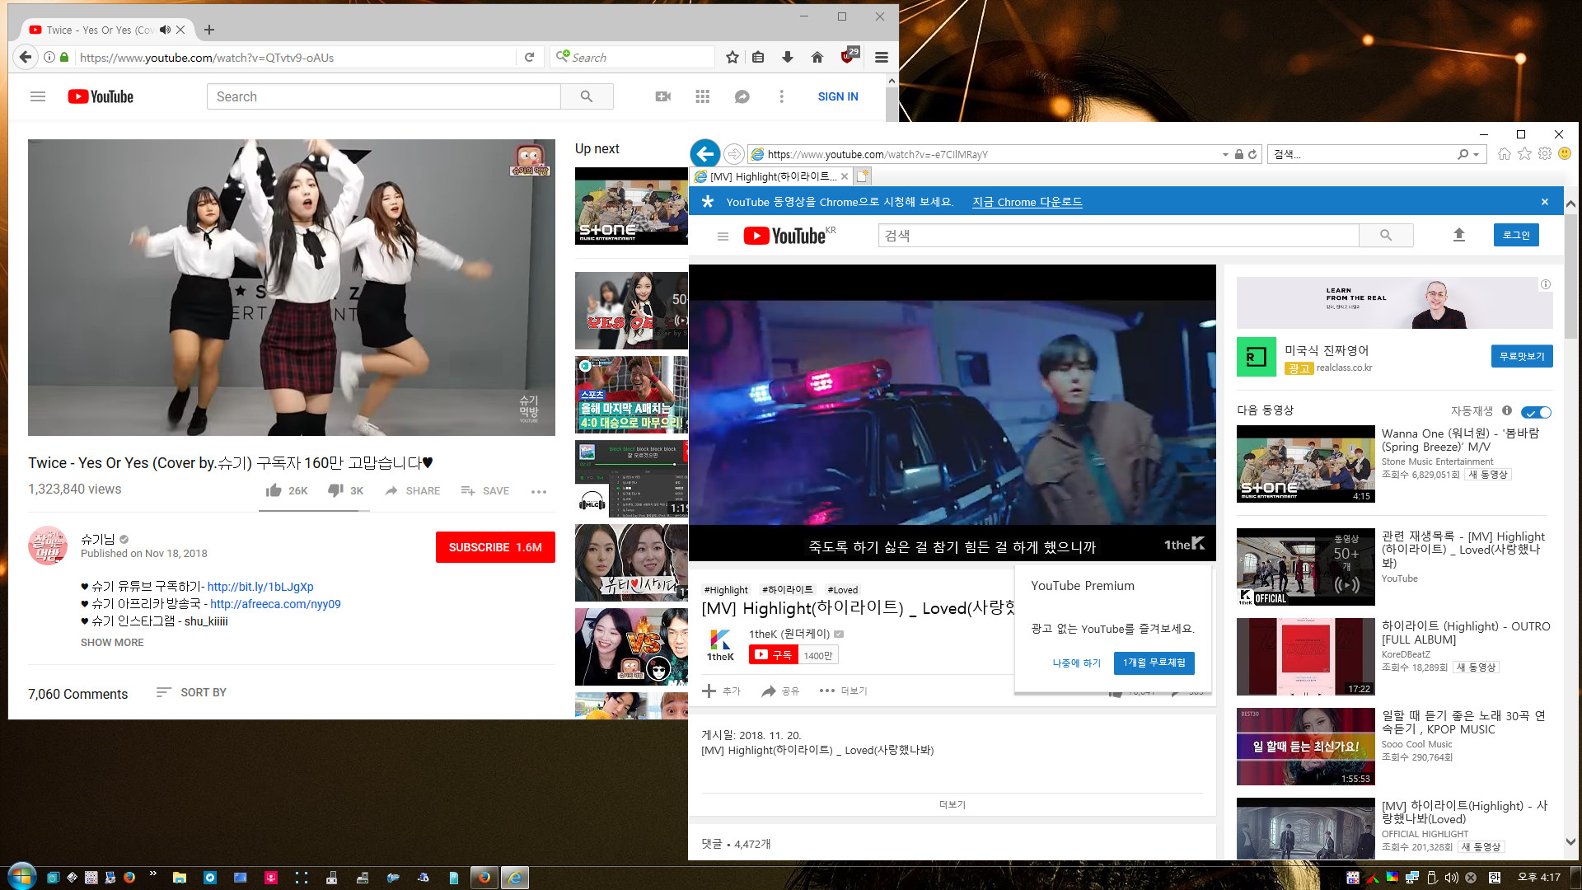Open Internet Explorer favorites star
The height and width of the screenshot is (890, 1582).
1524,153
